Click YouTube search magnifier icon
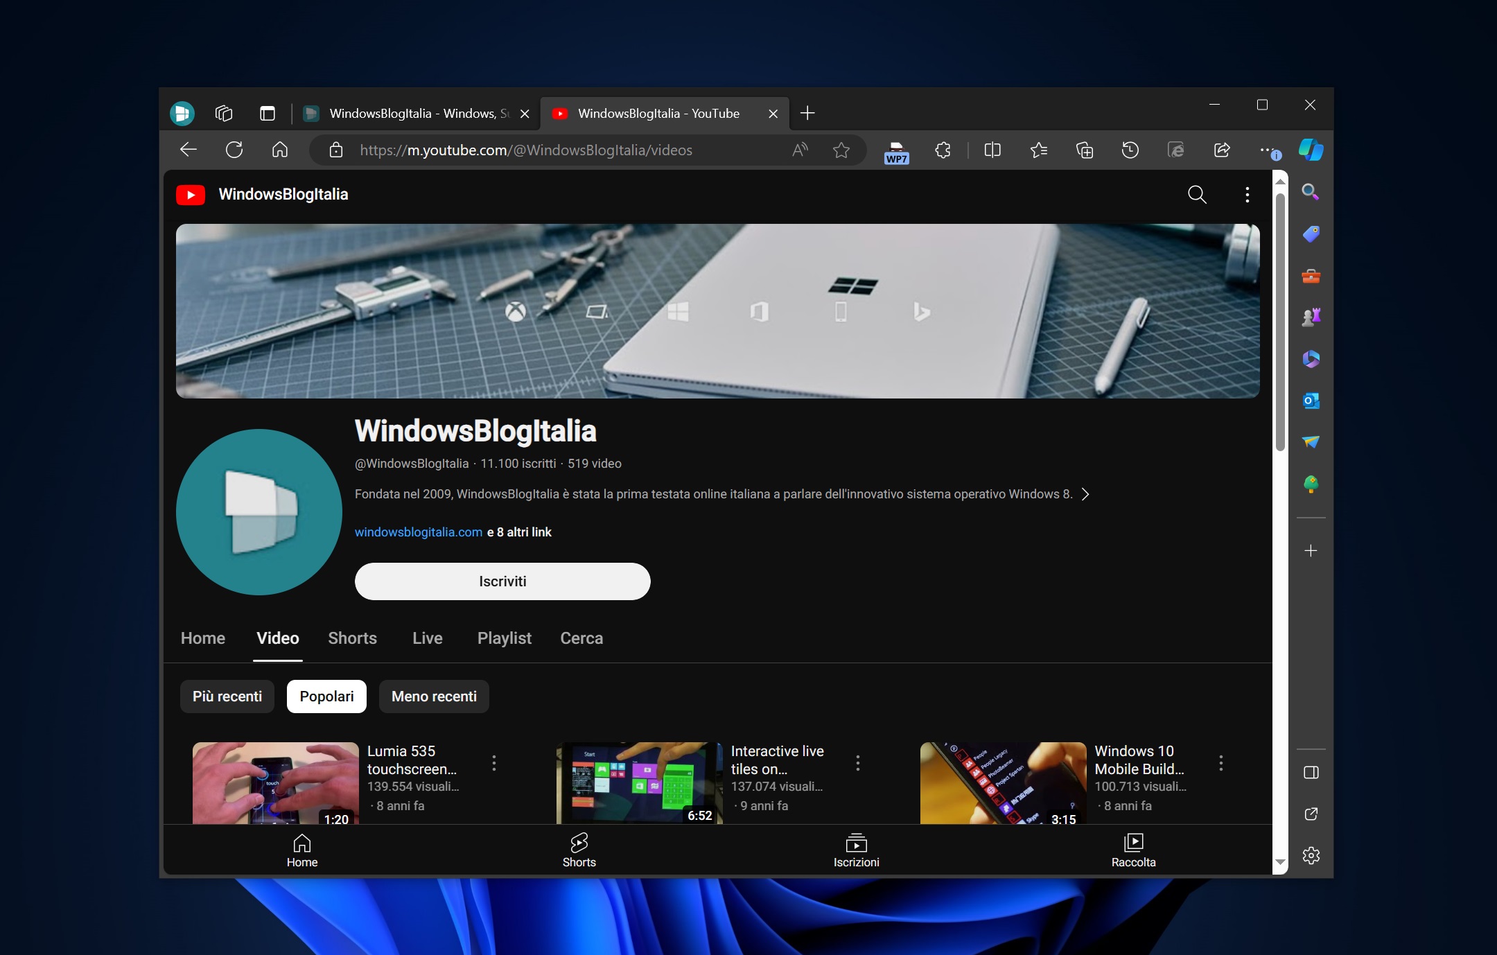 pos(1197,195)
